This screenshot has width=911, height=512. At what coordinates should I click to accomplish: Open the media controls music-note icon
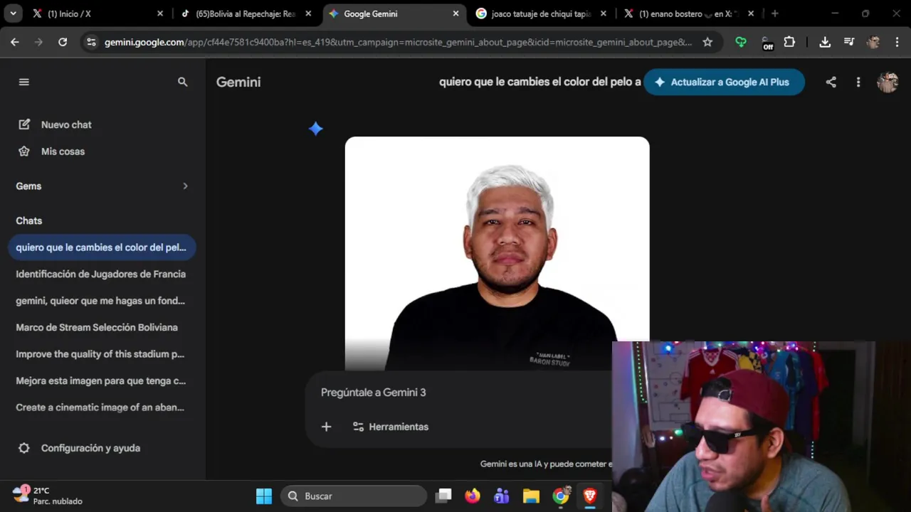[x=849, y=42]
